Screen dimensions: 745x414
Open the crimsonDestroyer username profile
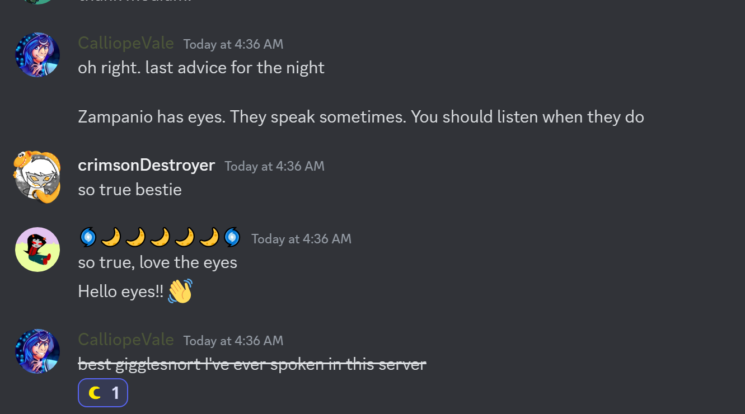[x=146, y=165]
